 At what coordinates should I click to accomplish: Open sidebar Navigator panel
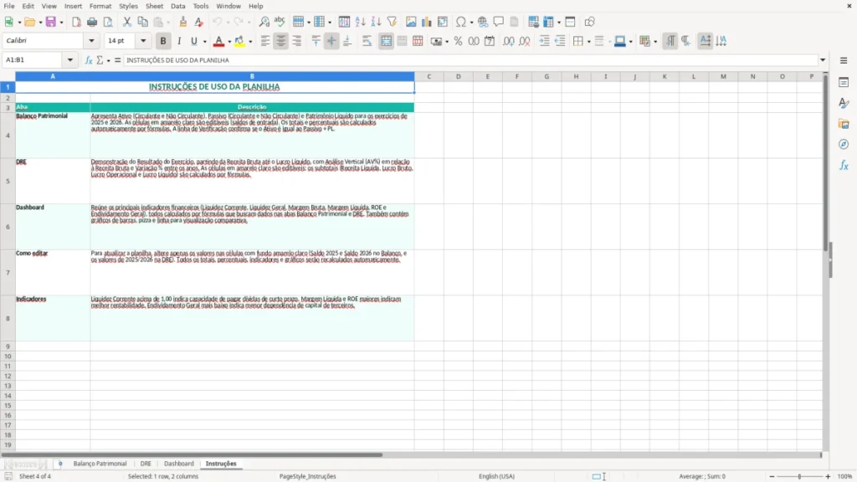844,145
